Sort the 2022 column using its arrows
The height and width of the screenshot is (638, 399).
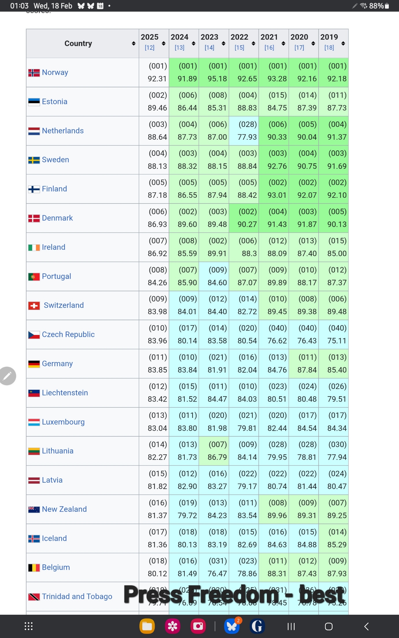point(254,43)
